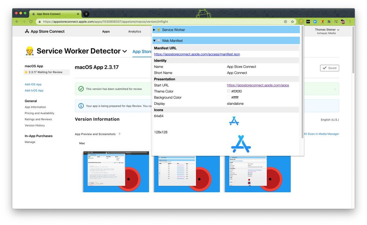Screen dimensions: 367x225
Task: Collapse the Web Manifest section
Action: coord(154,40)
